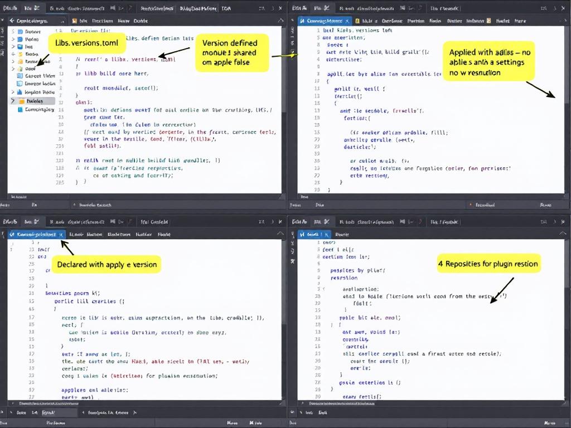Close the active blue tab in bottom-left window

[x=61, y=235]
